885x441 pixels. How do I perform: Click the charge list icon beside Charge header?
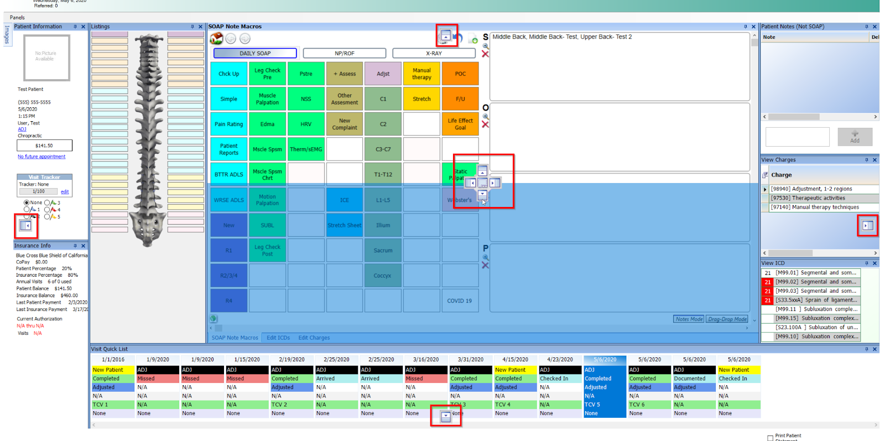coord(766,175)
